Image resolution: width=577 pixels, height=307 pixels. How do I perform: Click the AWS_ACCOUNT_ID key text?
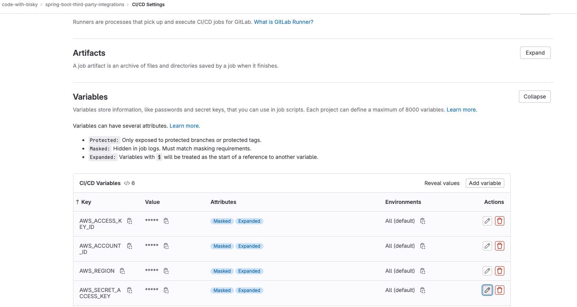pos(100,249)
